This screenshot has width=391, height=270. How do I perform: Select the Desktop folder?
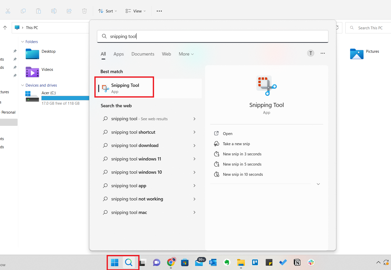click(x=41, y=54)
